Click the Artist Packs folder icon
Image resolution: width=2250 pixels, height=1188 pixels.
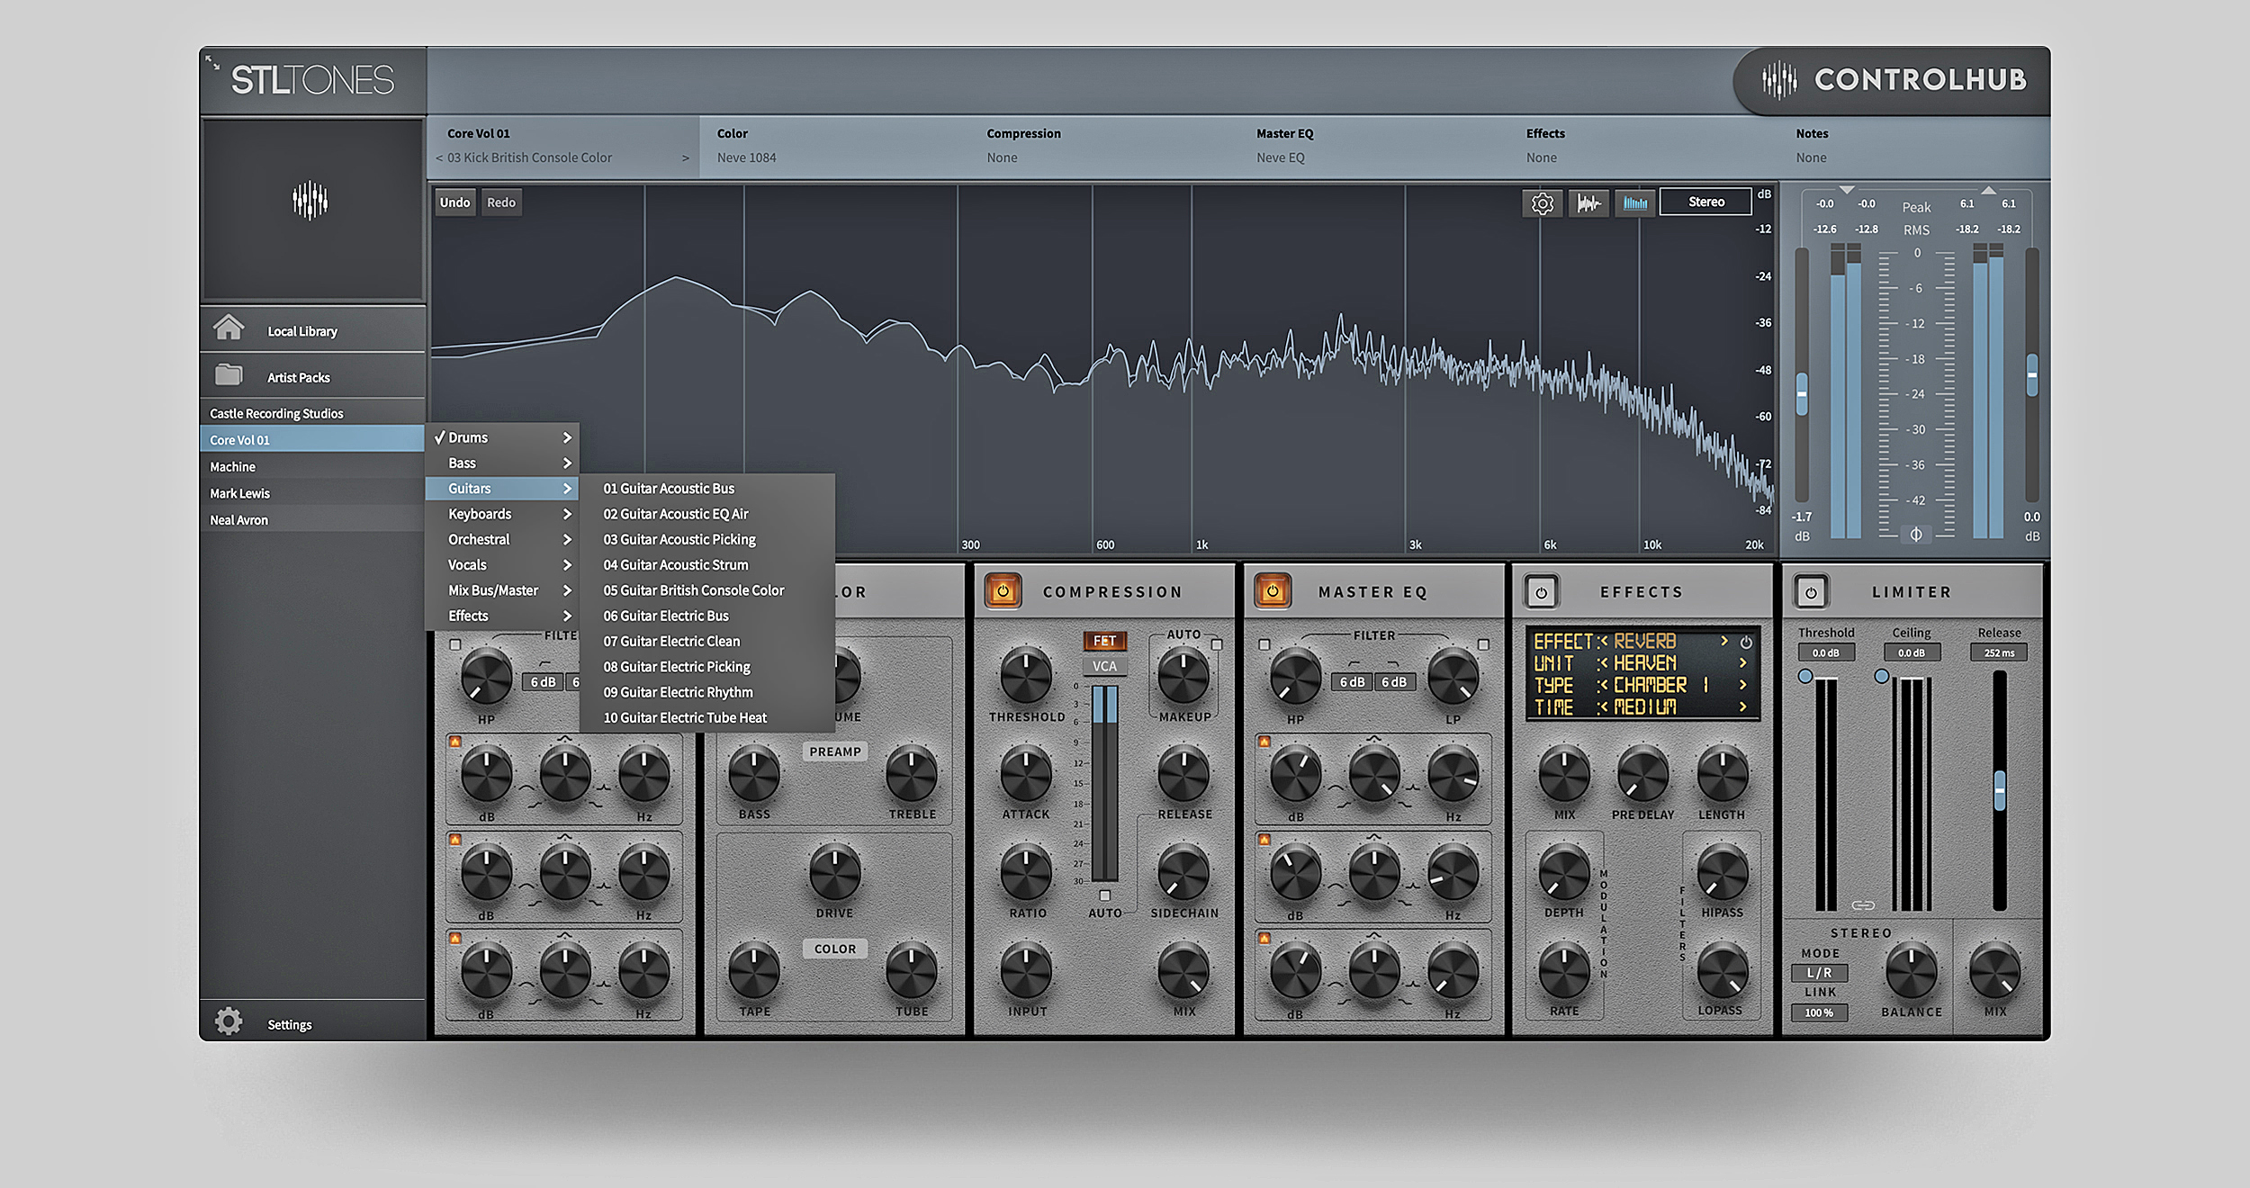click(229, 374)
